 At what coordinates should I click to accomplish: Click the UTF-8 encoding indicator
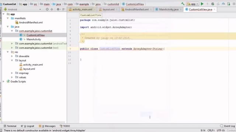pyautogui.click(x=221, y=131)
